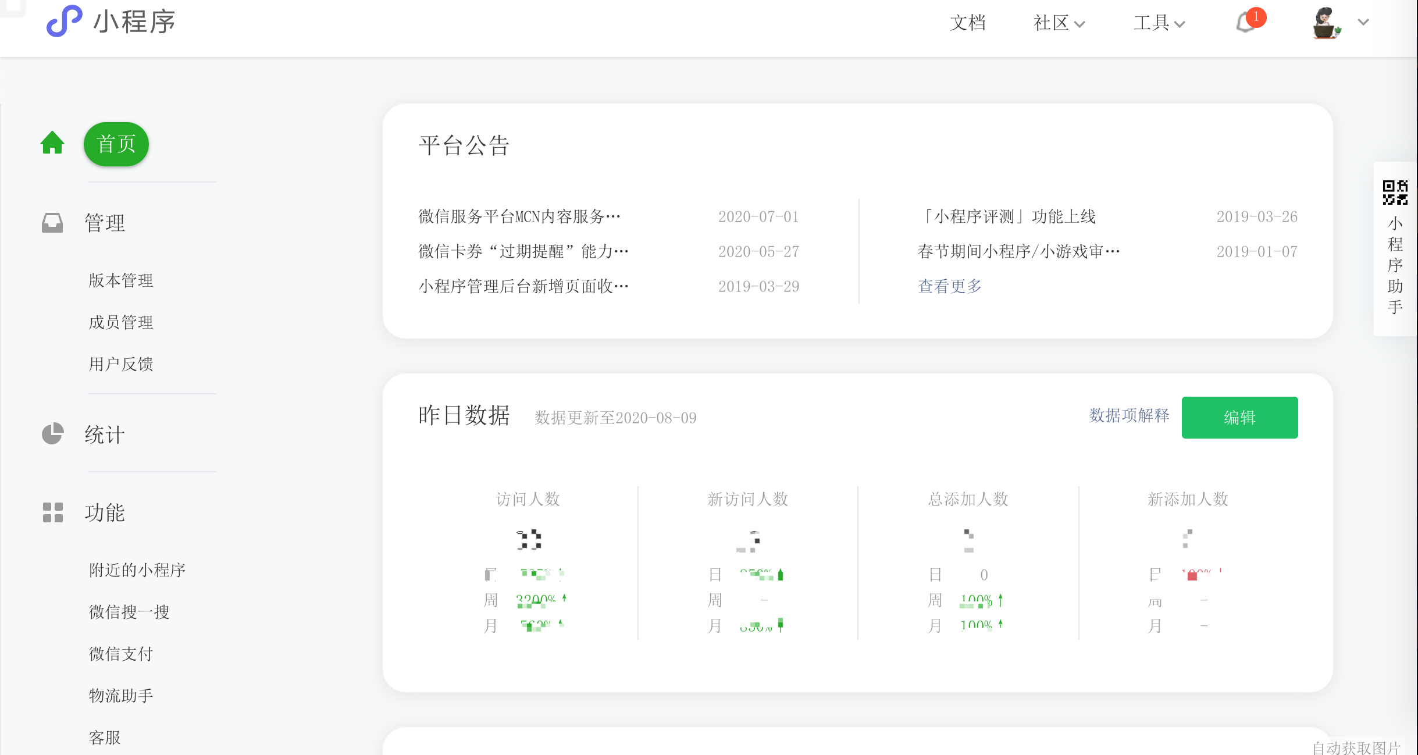Click the green 编辑 button
The image size is (1418, 755).
1239,417
